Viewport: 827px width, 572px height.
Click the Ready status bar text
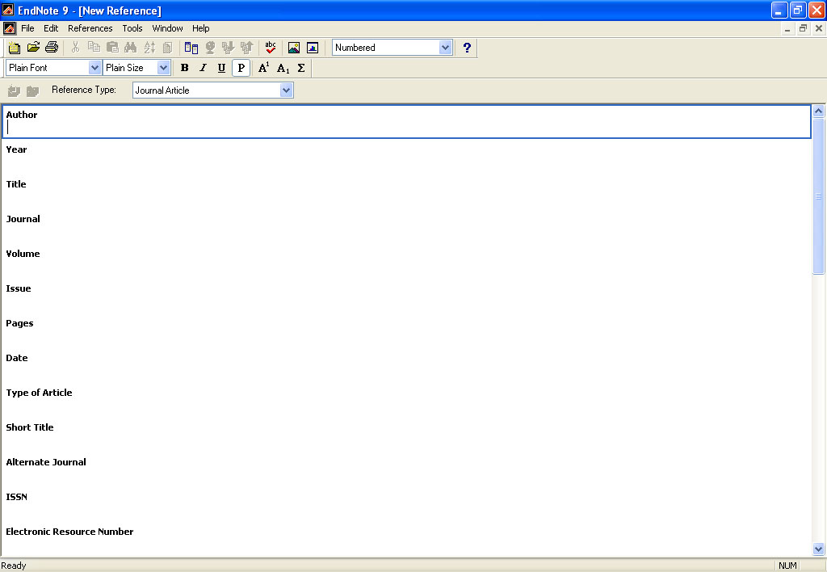click(x=14, y=566)
